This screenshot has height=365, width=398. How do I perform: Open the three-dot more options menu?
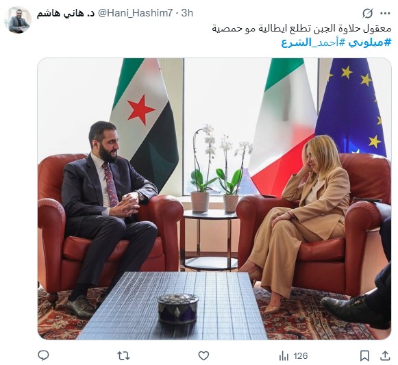tap(385, 14)
